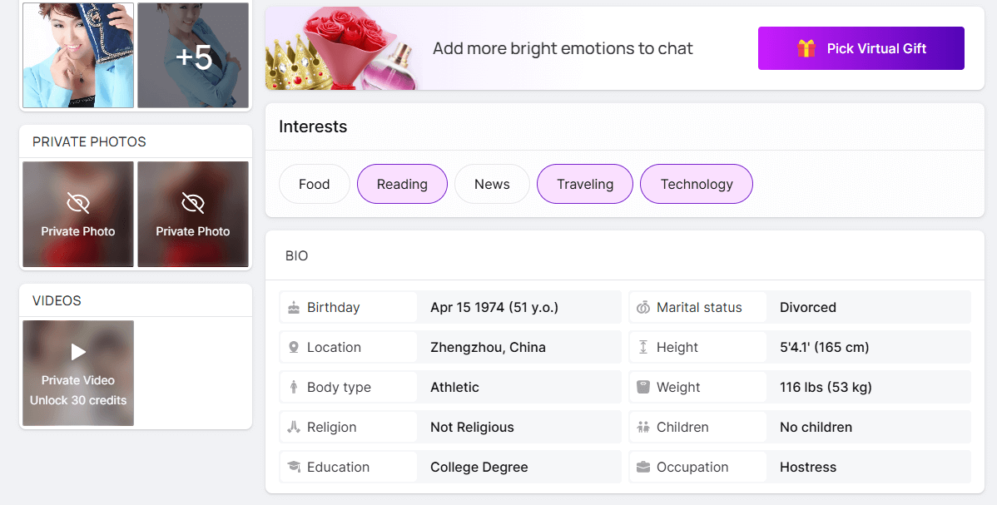Click the body type figure icon

click(294, 388)
